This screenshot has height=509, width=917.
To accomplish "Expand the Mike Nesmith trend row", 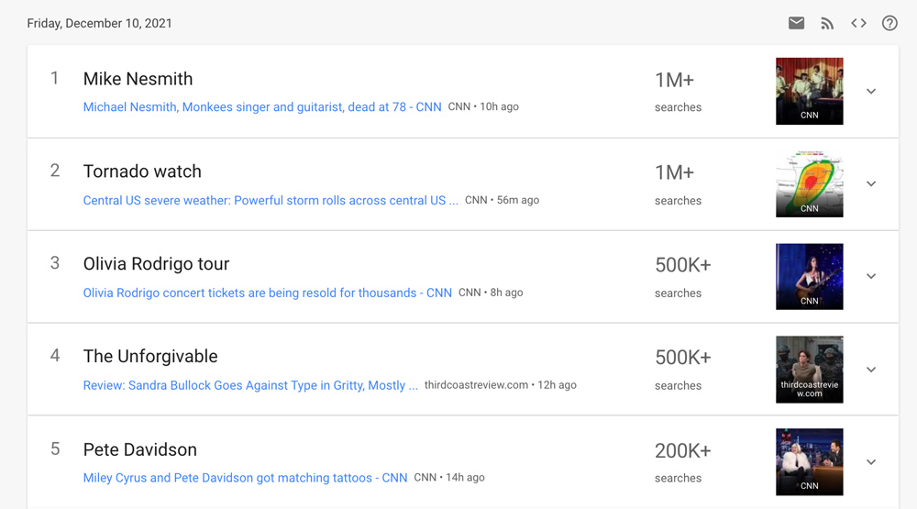I will pyautogui.click(x=871, y=92).
